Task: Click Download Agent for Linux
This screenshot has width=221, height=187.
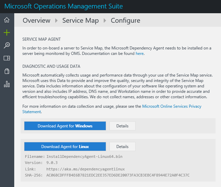Action: [65, 147]
